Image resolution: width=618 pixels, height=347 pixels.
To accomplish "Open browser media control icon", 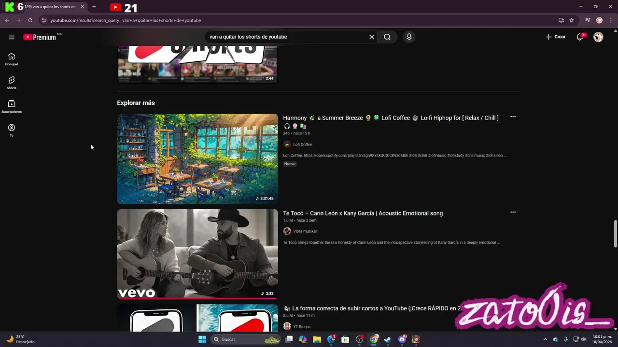I will click(588, 20).
